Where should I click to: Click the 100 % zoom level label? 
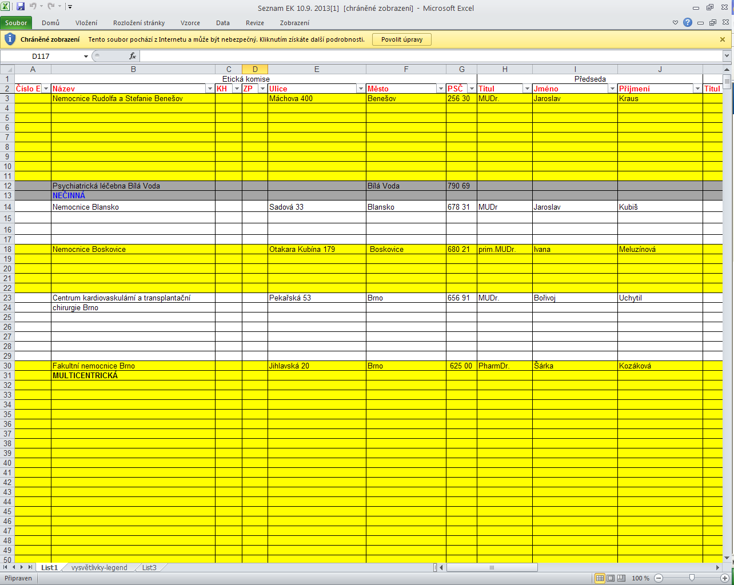pyautogui.click(x=640, y=578)
